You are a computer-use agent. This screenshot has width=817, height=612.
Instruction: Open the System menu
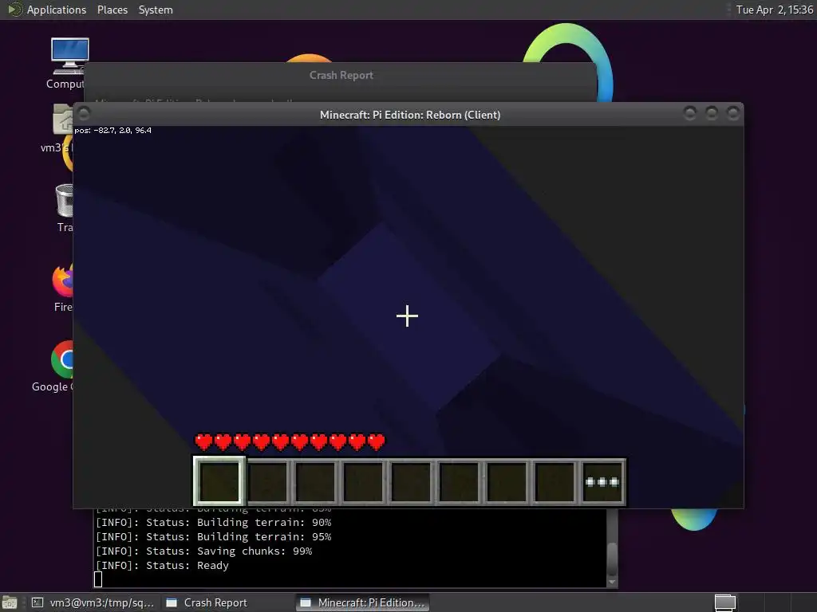pos(156,10)
